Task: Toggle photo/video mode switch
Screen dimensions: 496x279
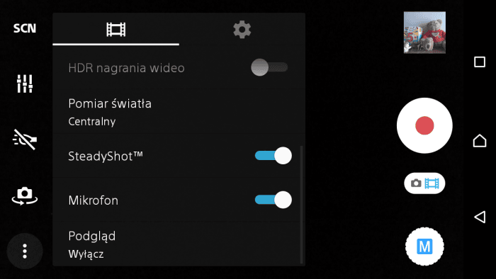Action: (424, 183)
